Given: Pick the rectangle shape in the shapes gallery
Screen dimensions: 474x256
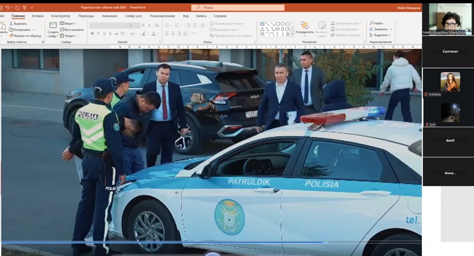Looking at the screenshot, I should click(x=277, y=23).
